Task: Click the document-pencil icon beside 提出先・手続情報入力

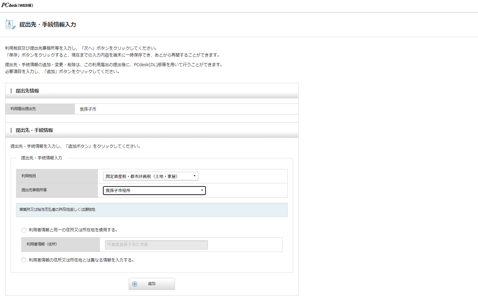Action: pyautogui.click(x=11, y=25)
